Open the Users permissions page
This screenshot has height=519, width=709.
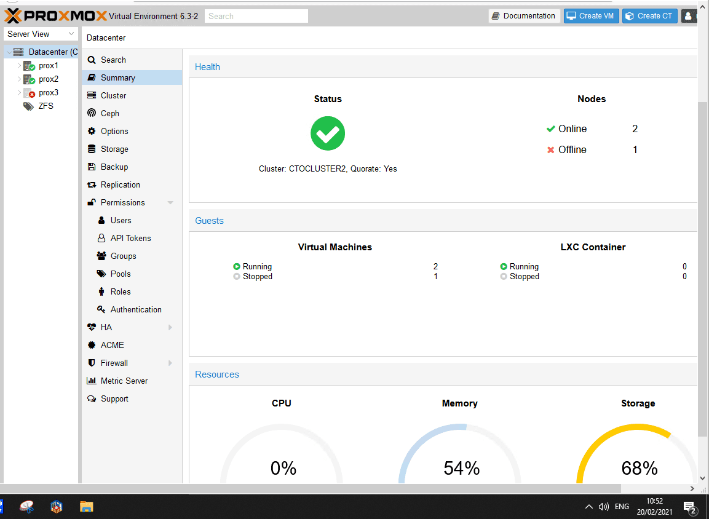tap(132, 220)
